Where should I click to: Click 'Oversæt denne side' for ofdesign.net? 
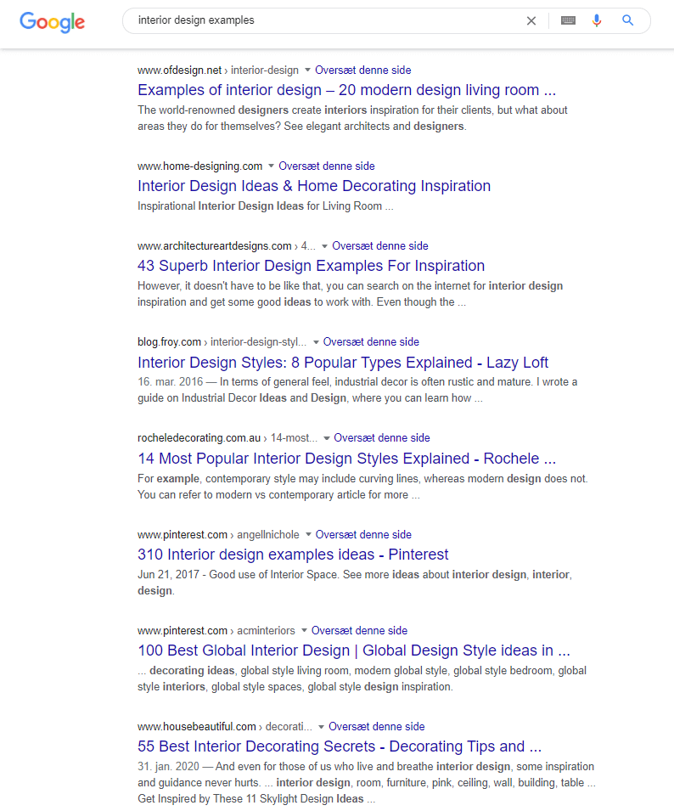(x=363, y=70)
